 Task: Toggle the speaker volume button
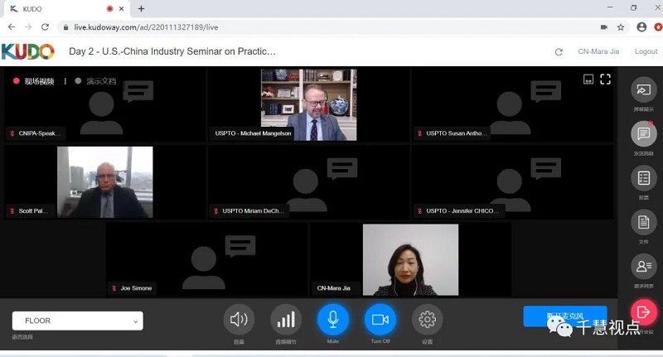pyautogui.click(x=239, y=319)
